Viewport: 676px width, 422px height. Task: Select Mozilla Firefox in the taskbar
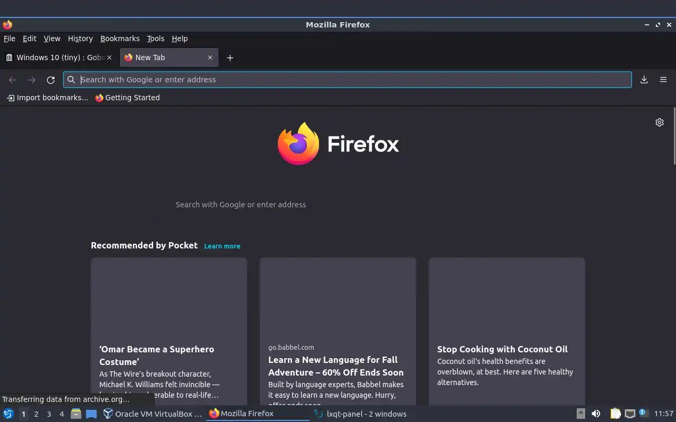[x=258, y=414]
